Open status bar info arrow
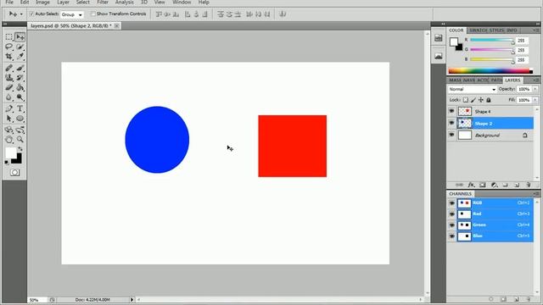 132,300
